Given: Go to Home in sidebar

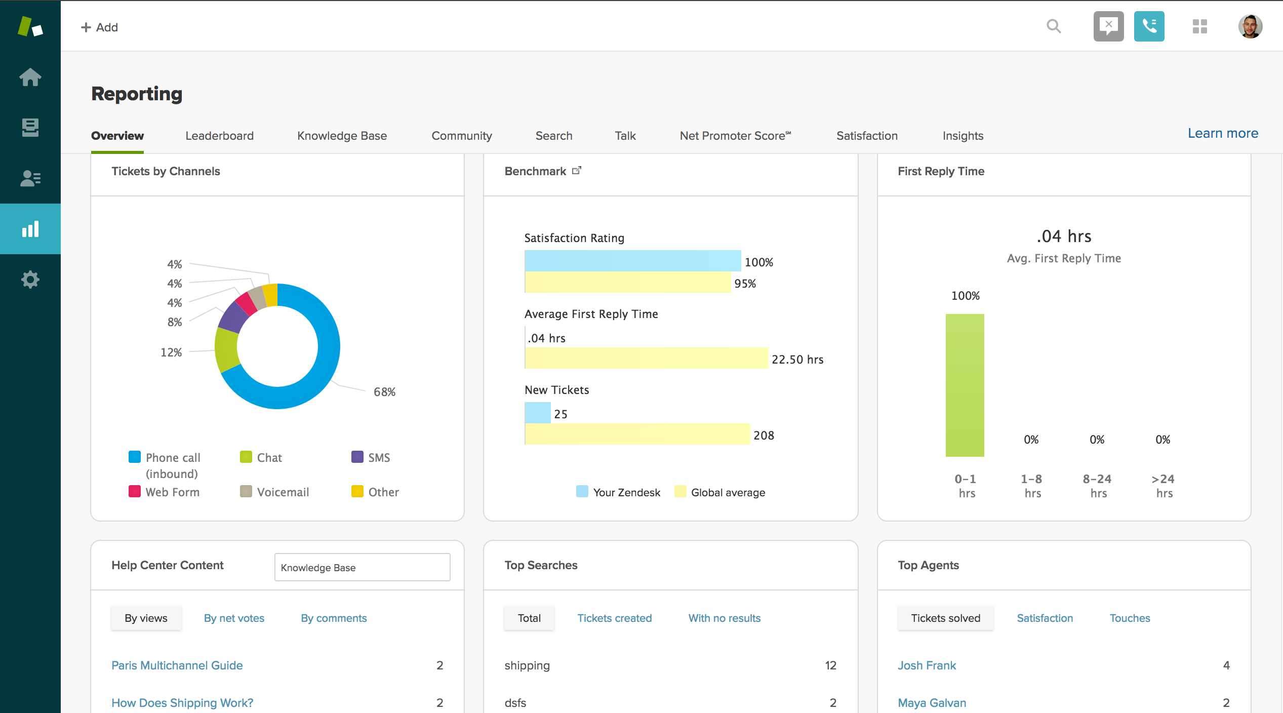Looking at the screenshot, I should (x=30, y=77).
